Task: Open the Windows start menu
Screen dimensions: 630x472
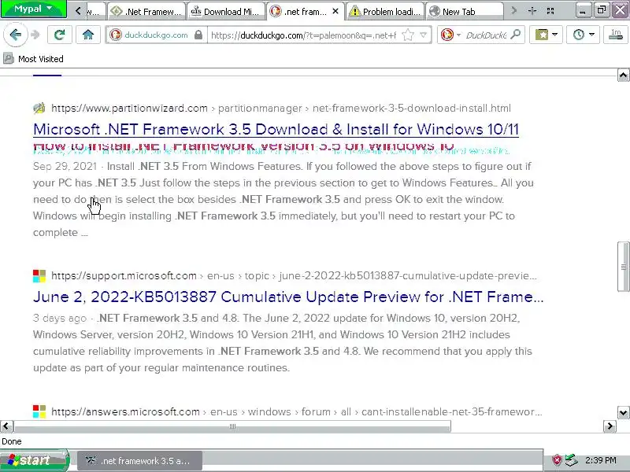Action: [35, 460]
